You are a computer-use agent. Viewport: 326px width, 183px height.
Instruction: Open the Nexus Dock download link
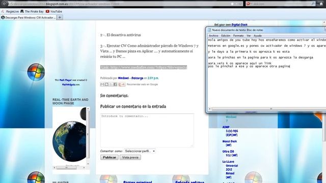pos(230,143)
